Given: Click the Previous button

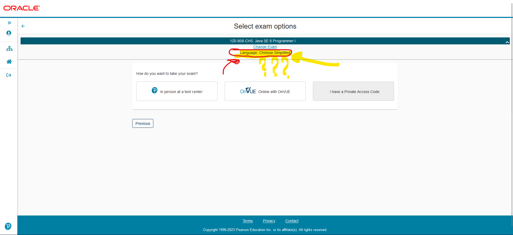Looking at the screenshot, I should click(143, 124).
